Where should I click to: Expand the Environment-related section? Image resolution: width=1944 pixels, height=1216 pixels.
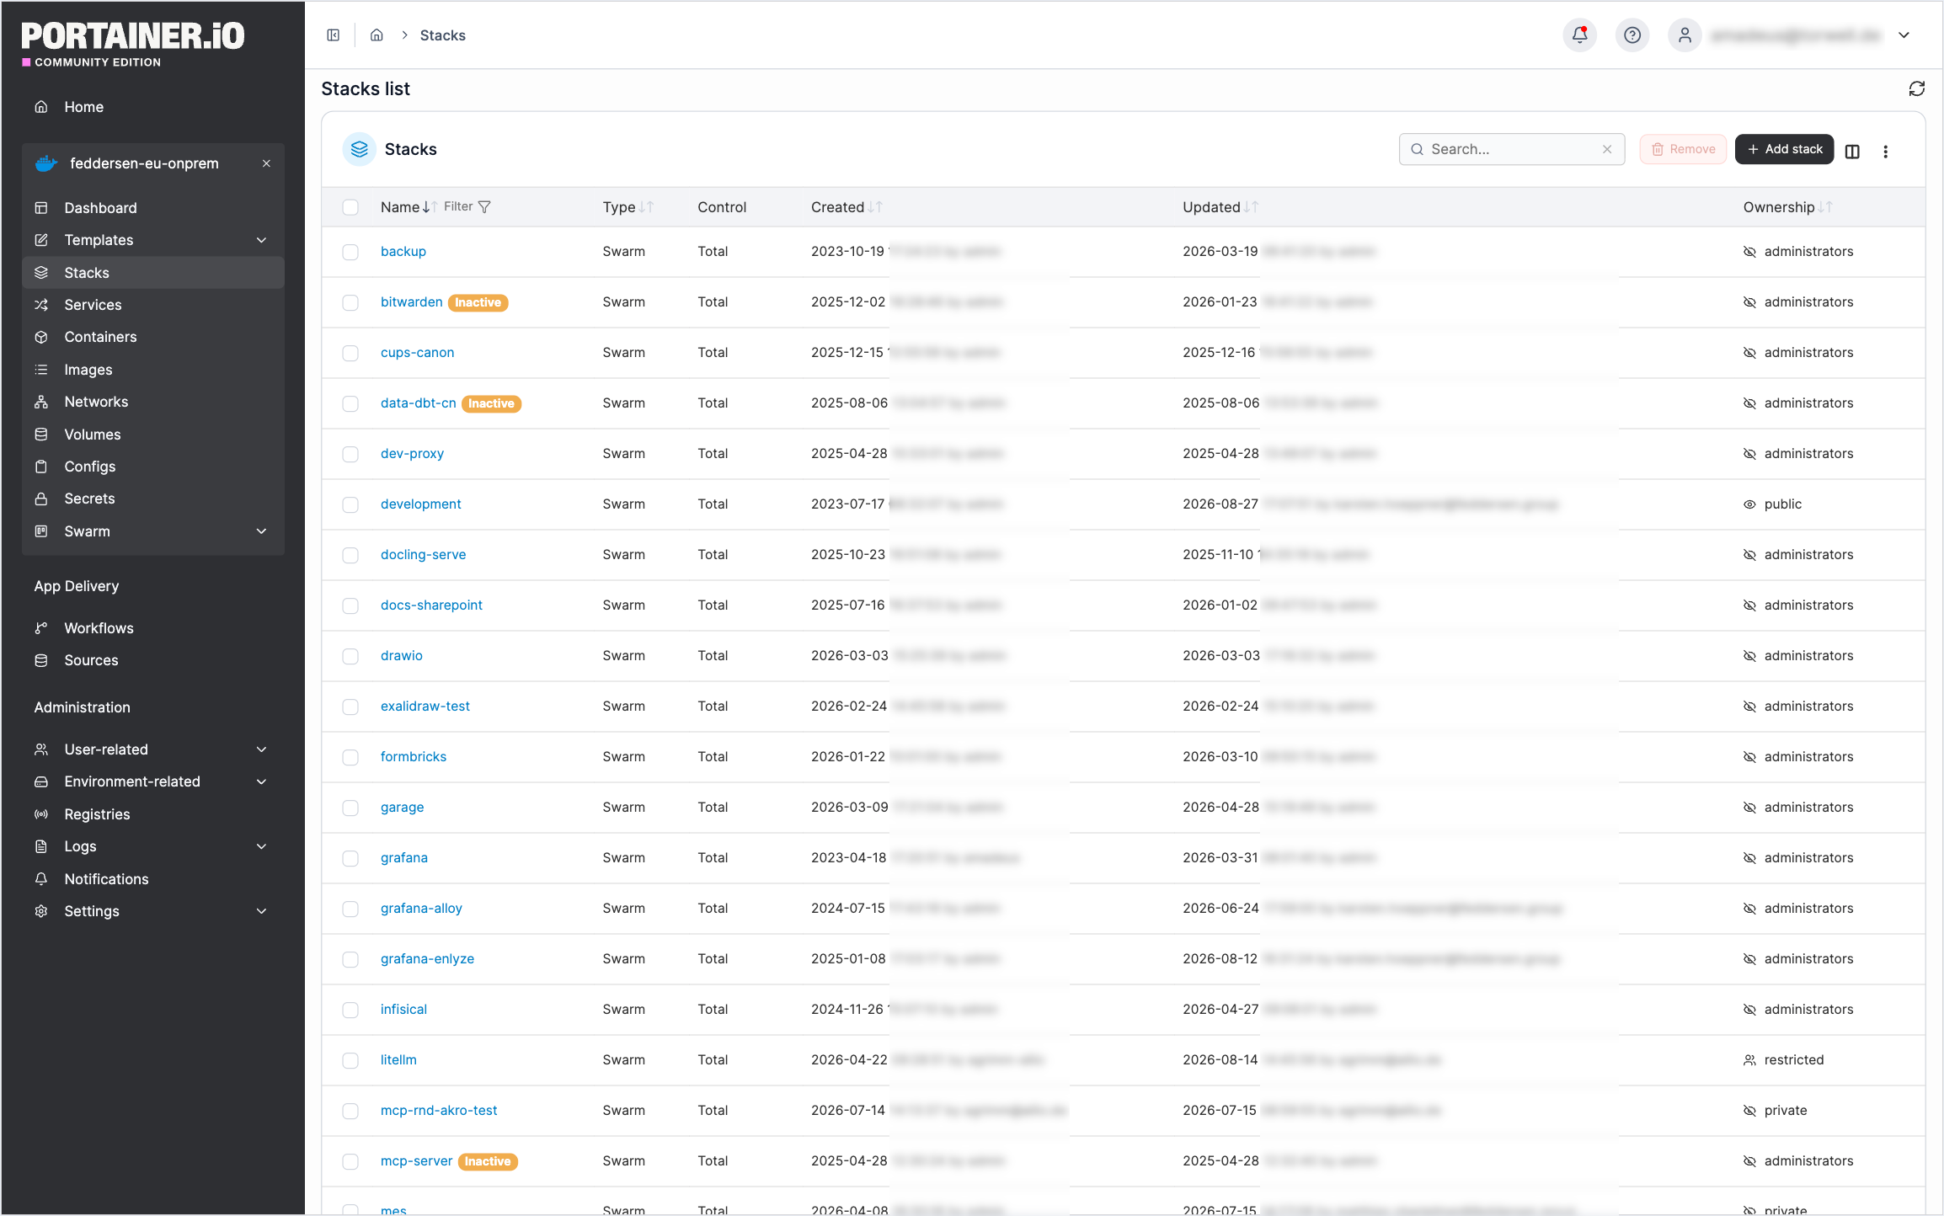click(x=261, y=781)
